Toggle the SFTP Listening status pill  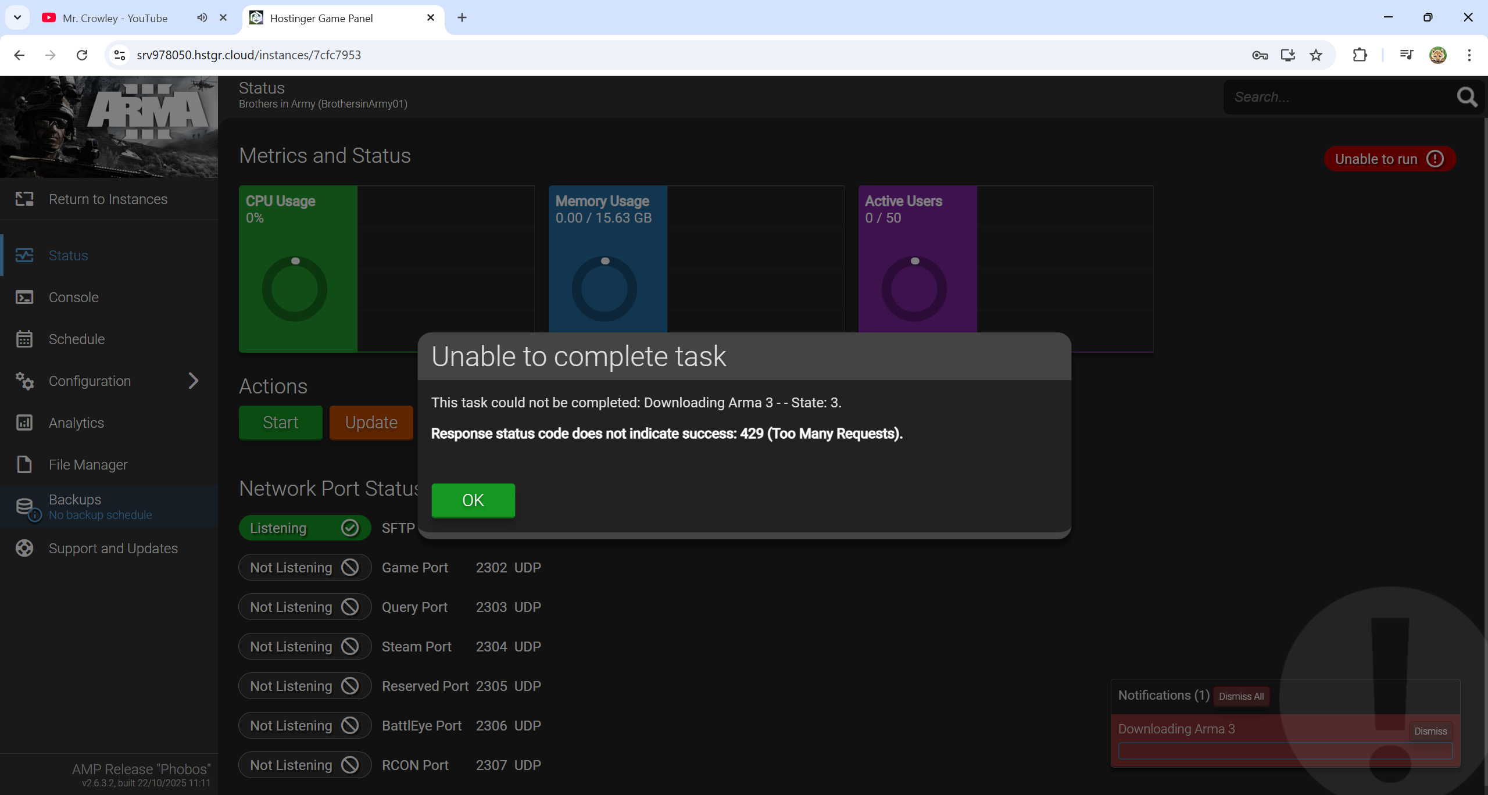305,528
